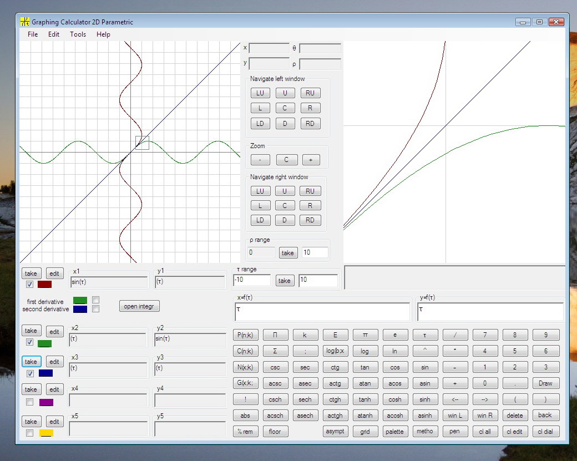Viewport: 577px width, 461px height.
Task: Click the C(n;k) combination key
Action: point(245,351)
